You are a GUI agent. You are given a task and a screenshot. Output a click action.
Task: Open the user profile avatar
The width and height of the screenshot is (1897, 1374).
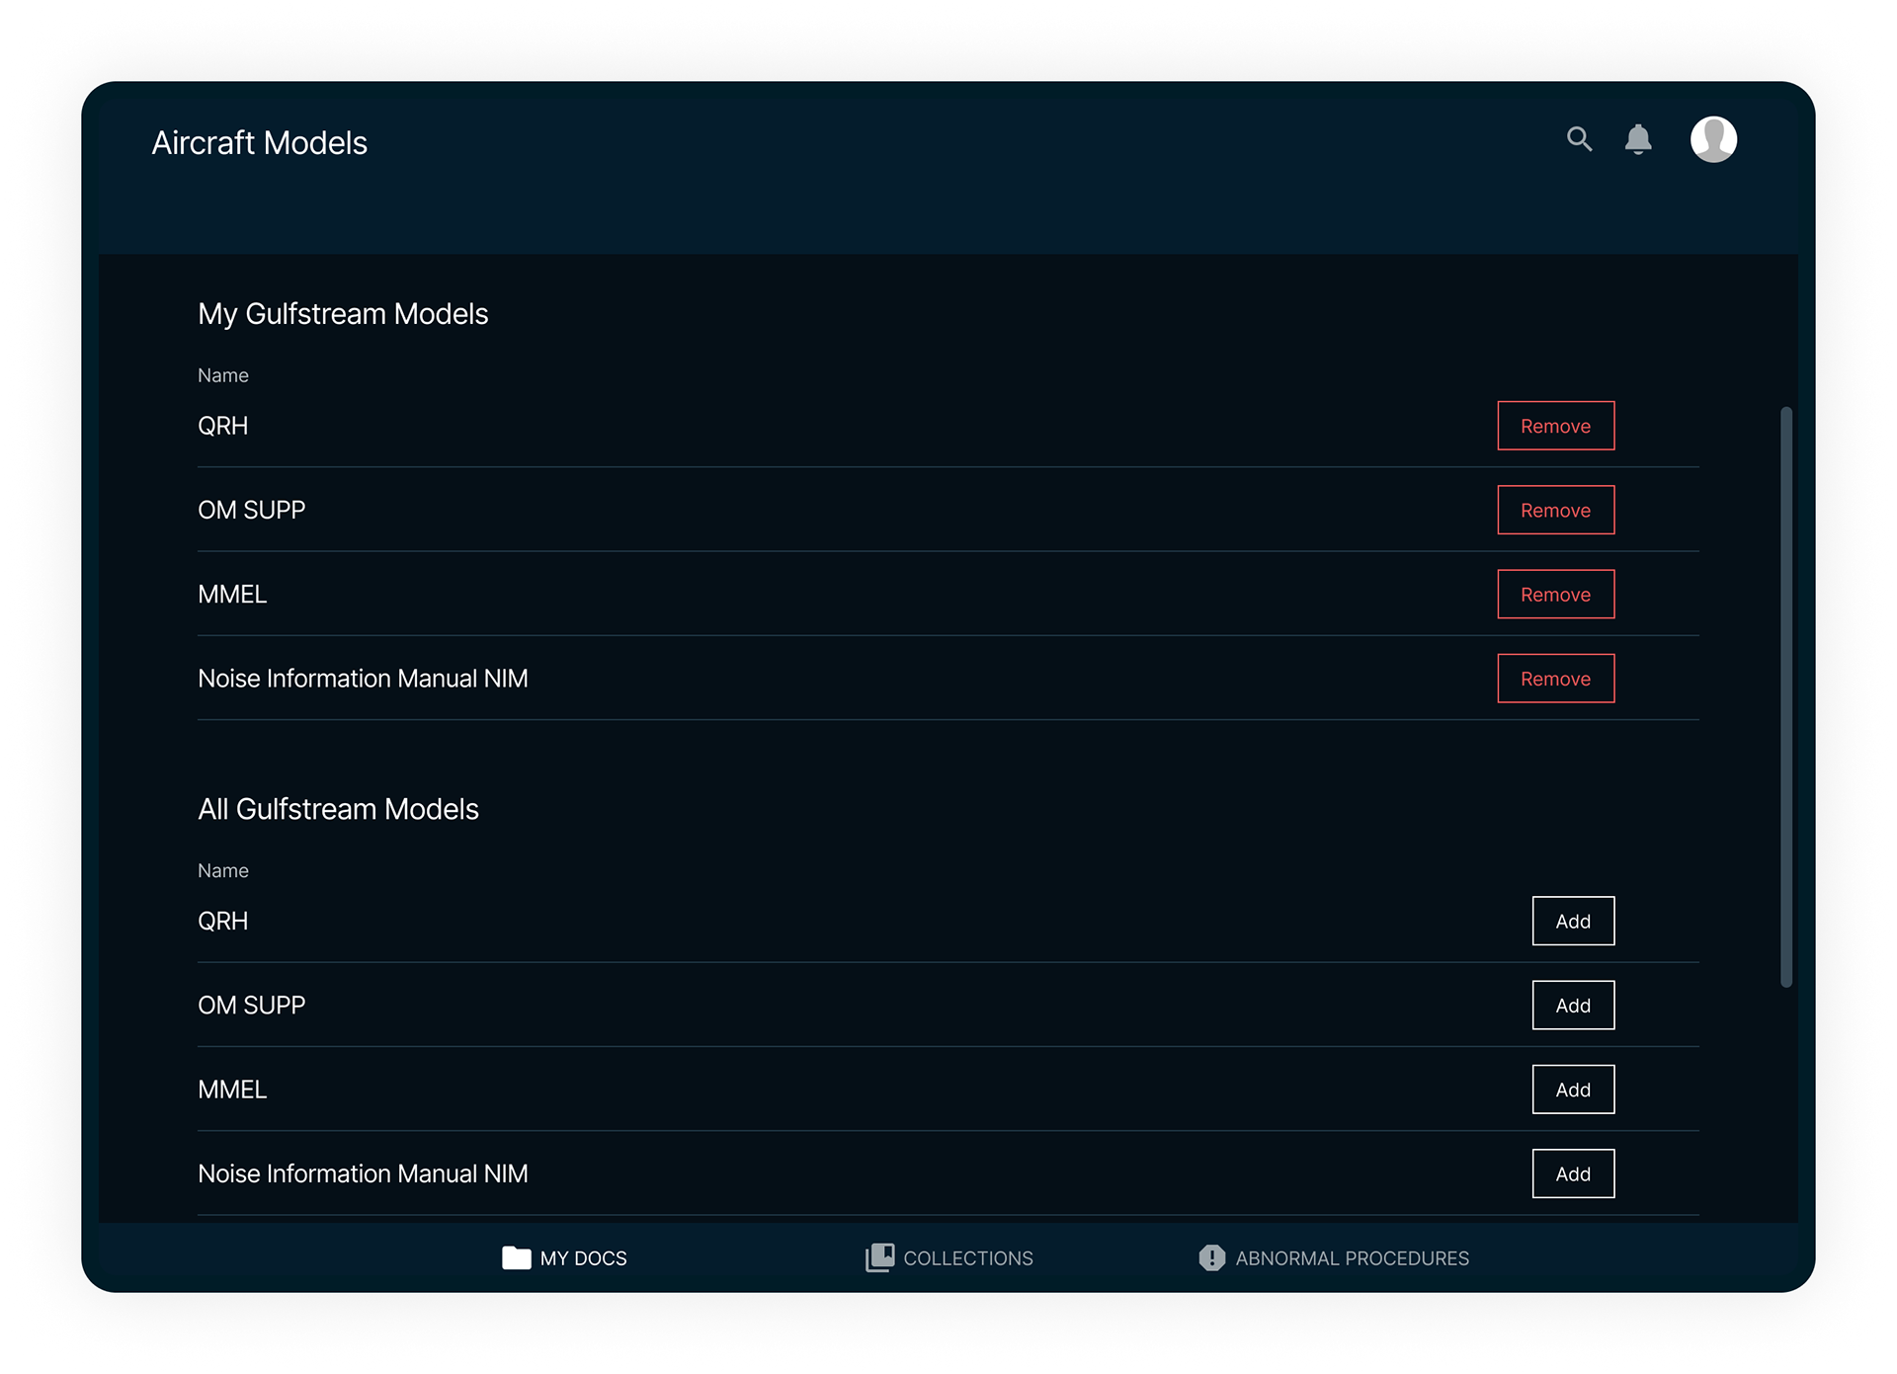point(1713,139)
